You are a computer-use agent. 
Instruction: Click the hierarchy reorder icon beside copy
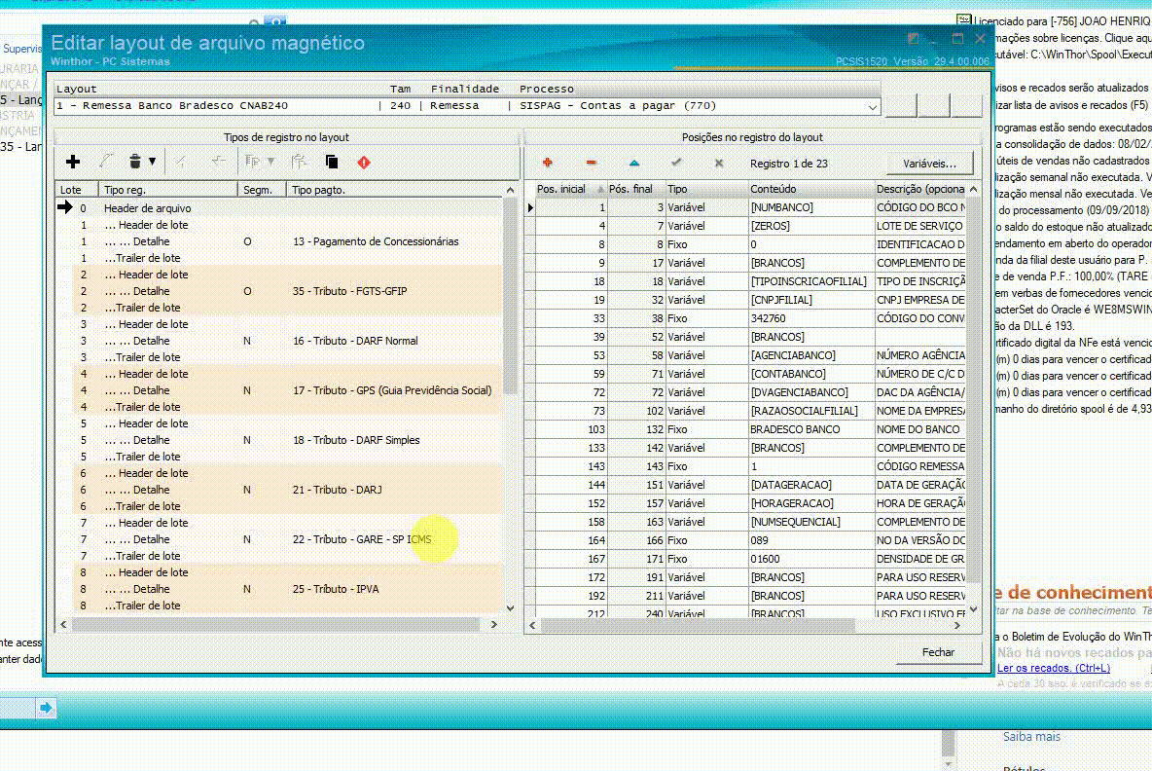click(x=299, y=162)
